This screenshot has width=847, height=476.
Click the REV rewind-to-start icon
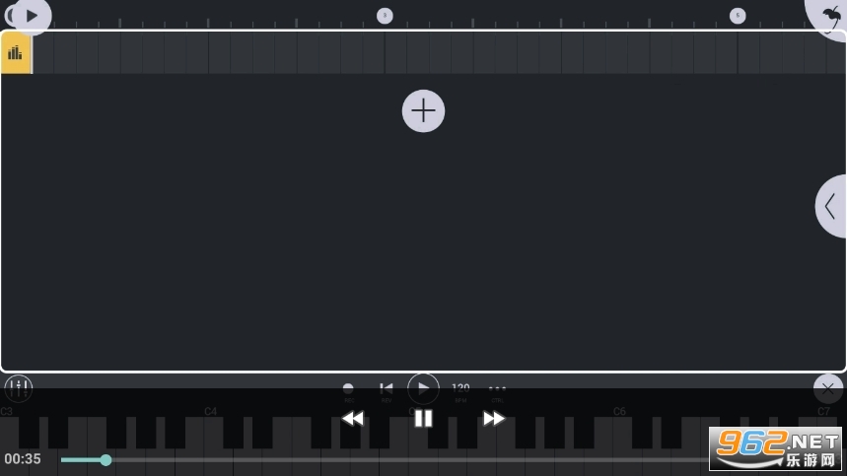pos(387,389)
